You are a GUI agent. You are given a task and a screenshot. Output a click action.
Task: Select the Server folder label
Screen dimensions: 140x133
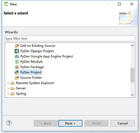(x=21, y=88)
